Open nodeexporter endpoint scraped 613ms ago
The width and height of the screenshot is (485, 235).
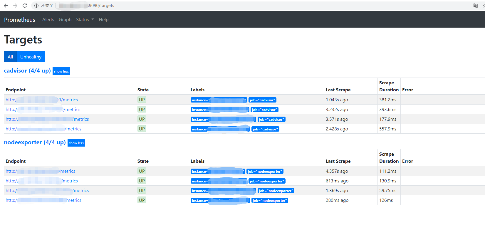pyautogui.click(x=42, y=181)
